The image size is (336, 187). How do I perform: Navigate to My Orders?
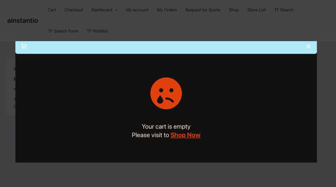(x=167, y=10)
